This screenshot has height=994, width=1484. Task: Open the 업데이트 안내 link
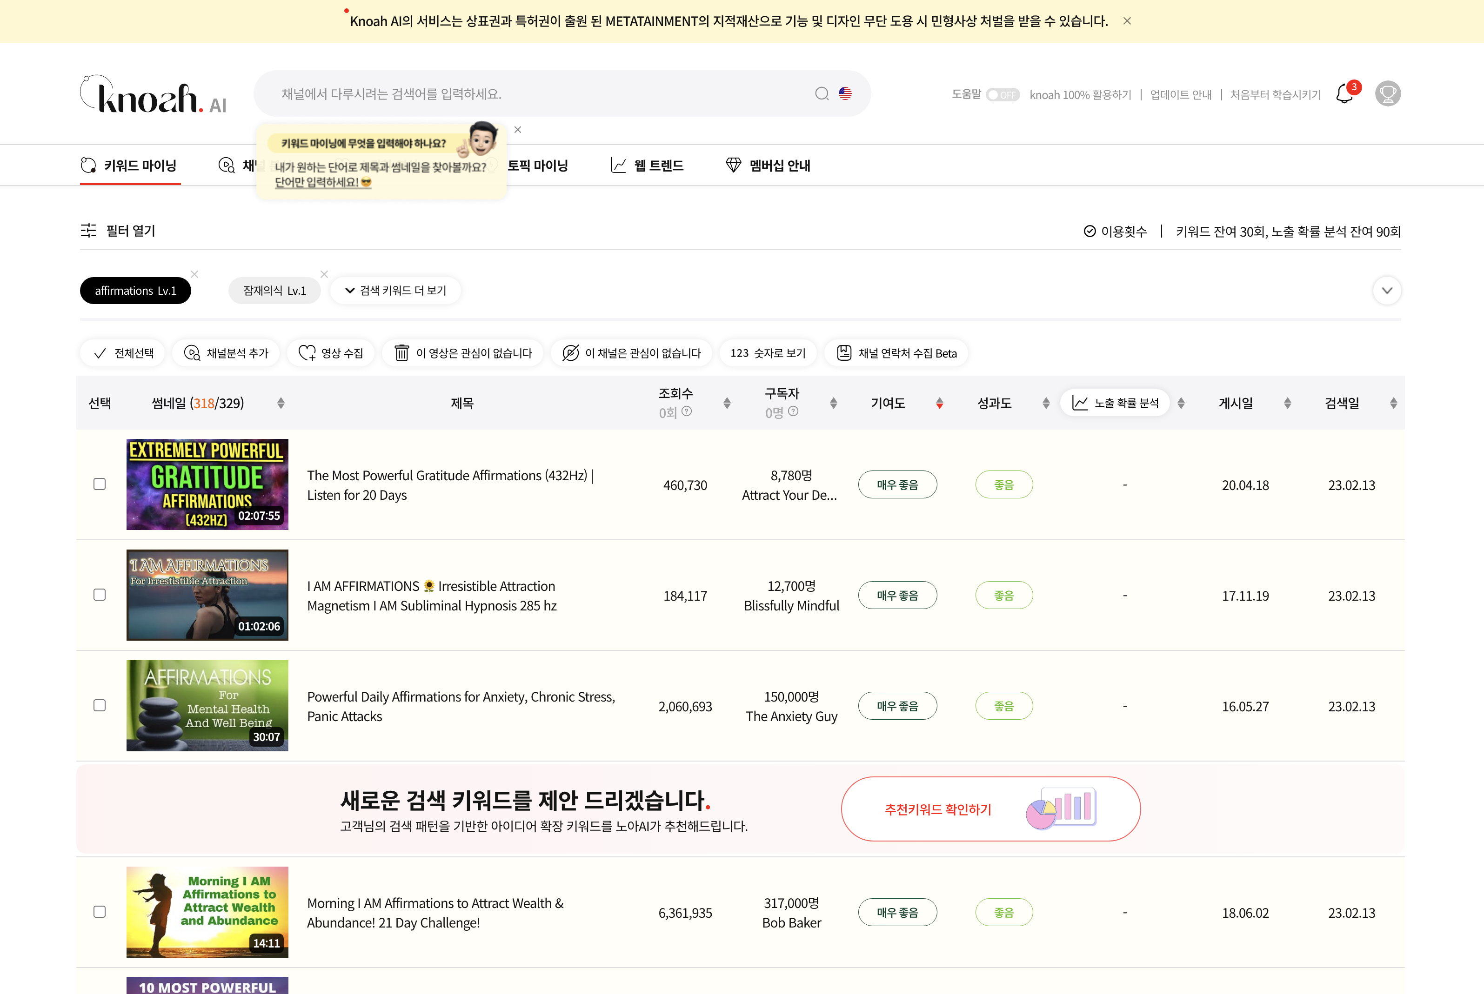pos(1180,94)
